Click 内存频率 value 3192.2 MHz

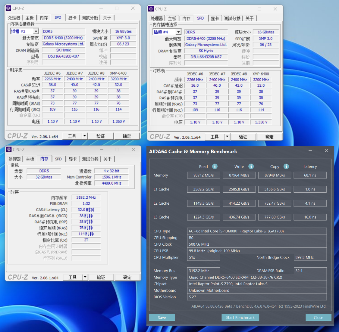(86, 197)
